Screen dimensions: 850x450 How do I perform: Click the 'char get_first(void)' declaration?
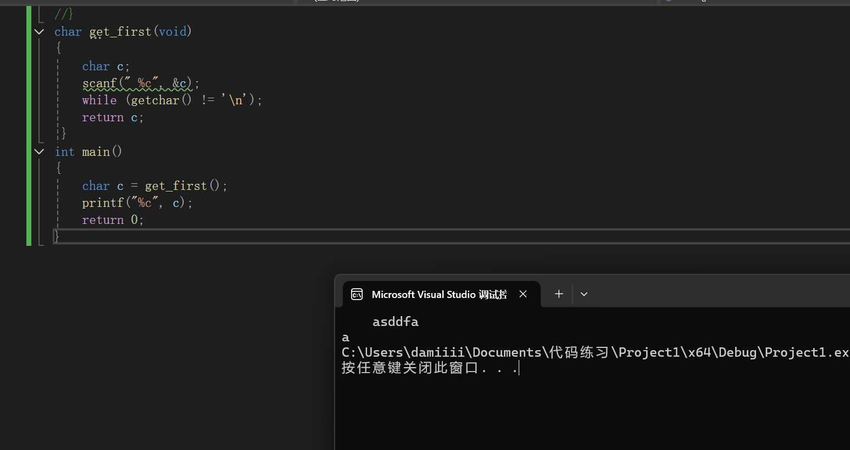point(123,32)
